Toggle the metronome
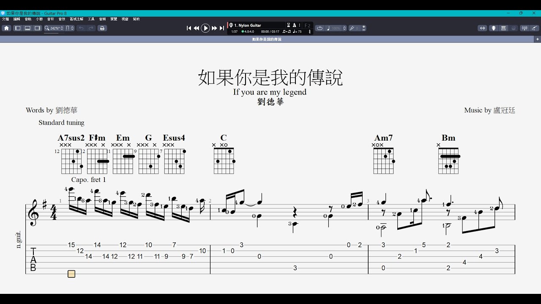The image size is (541, 304). pyautogui.click(x=294, y=25)
